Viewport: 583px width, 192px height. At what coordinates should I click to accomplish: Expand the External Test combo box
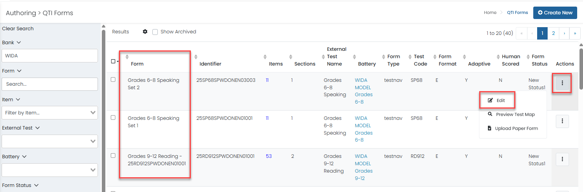50,141
